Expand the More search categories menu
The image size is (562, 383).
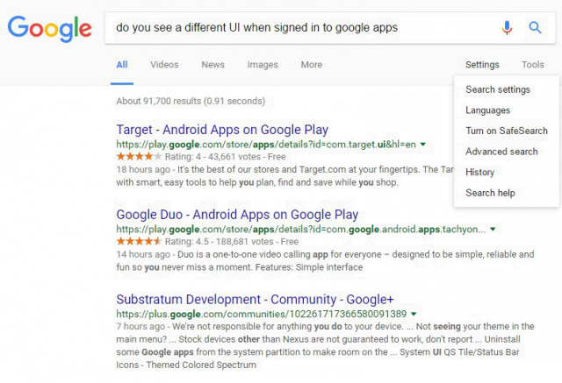(311, 65)
